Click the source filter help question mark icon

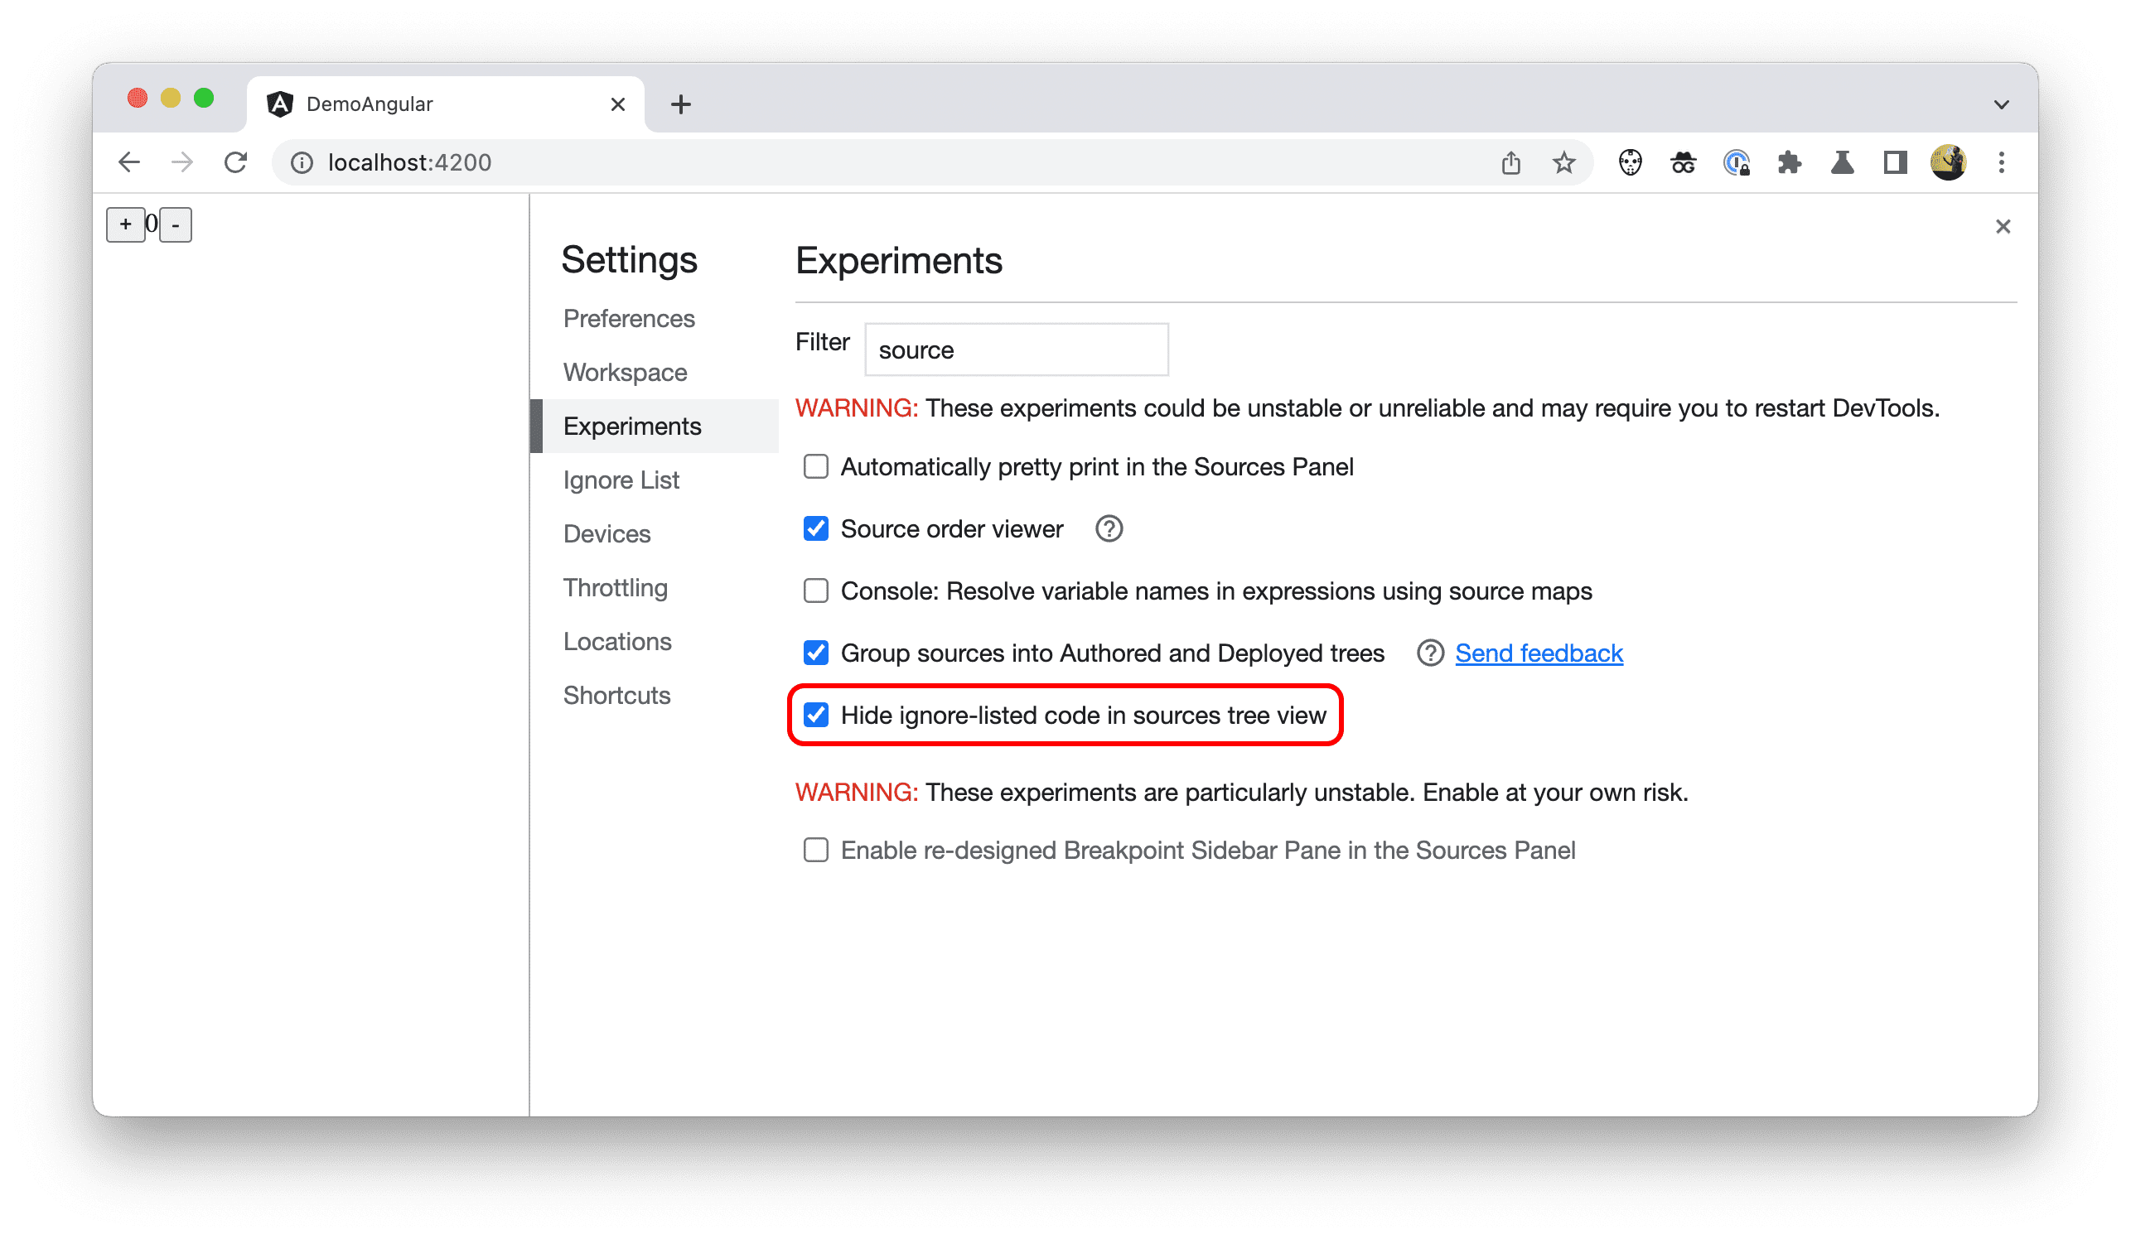[1115, 529]
